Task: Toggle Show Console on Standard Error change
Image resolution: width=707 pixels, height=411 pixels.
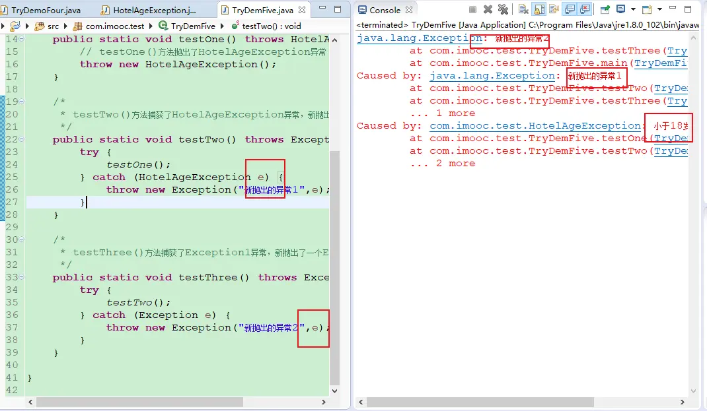Action: [x=585, y=10]
